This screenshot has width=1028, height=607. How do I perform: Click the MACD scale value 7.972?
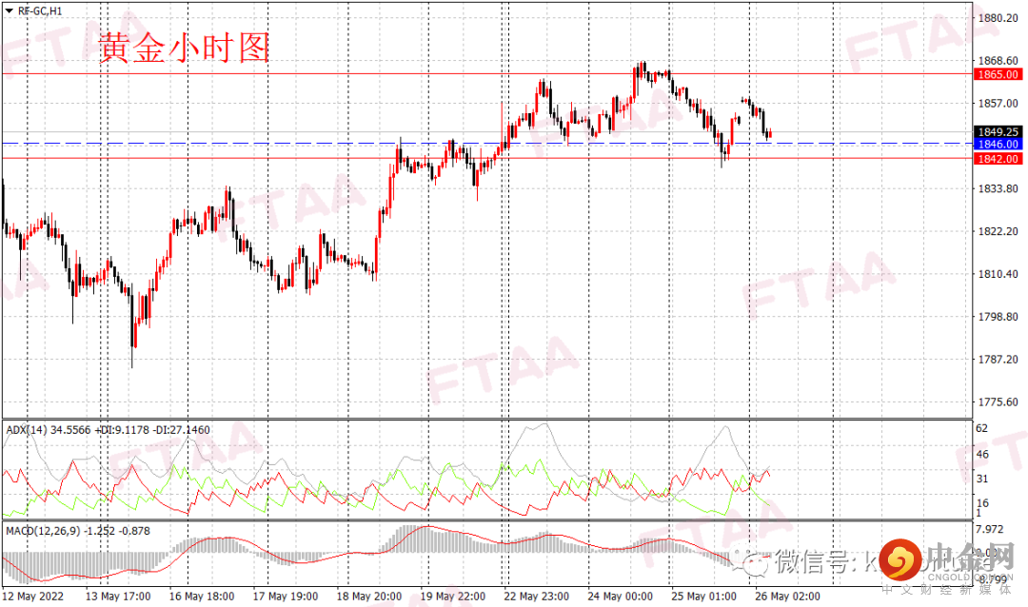(990, 528)
